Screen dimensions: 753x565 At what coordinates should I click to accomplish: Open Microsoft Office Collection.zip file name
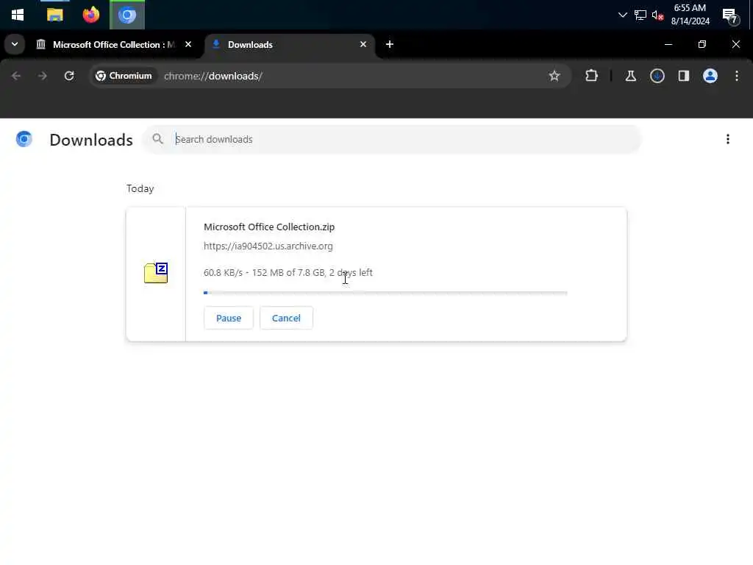[x=269, y=227]
